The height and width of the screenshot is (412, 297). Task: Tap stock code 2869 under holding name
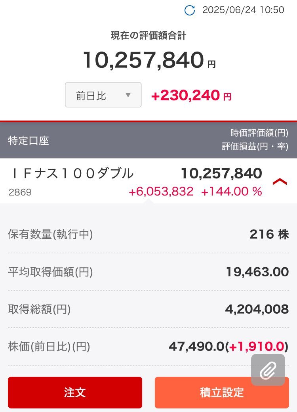(x=20, y=192)
